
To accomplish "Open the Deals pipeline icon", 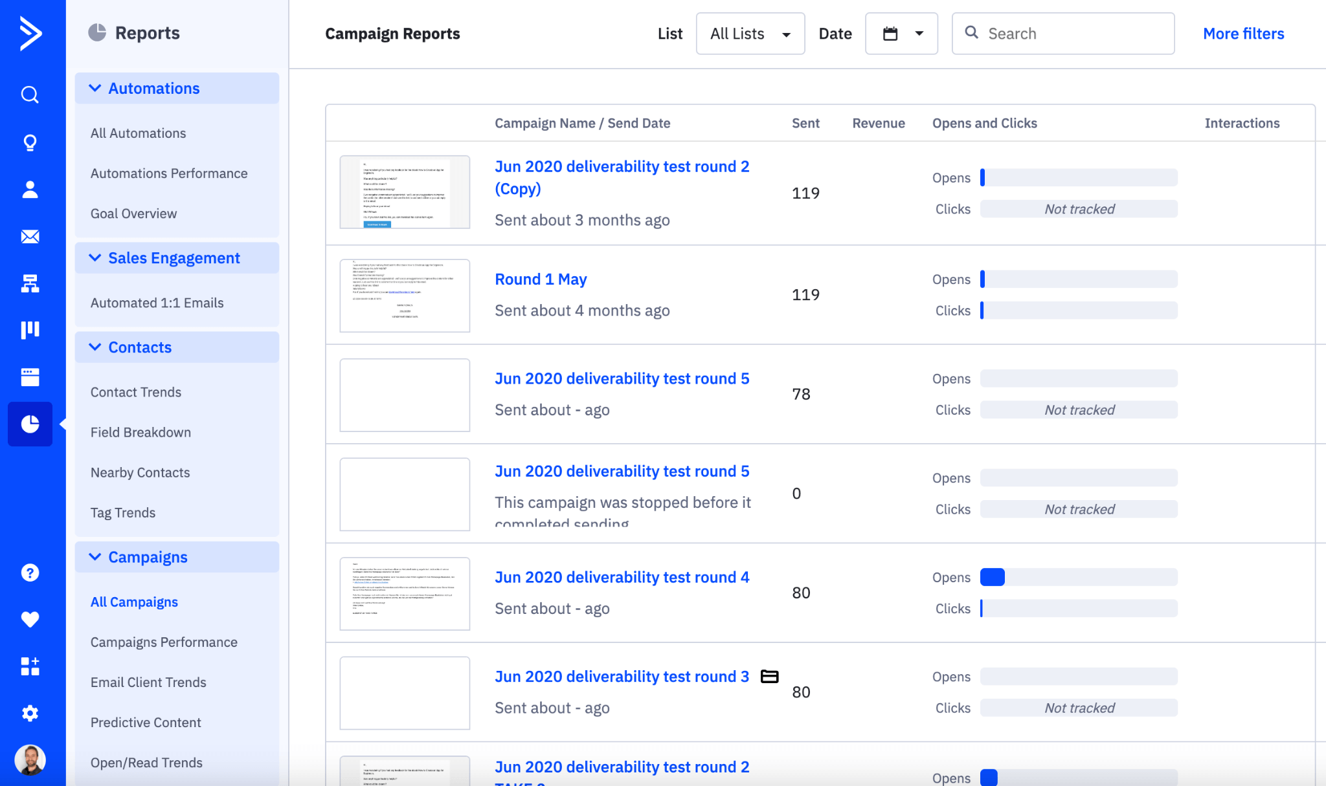I will click(x=30, y=330).
